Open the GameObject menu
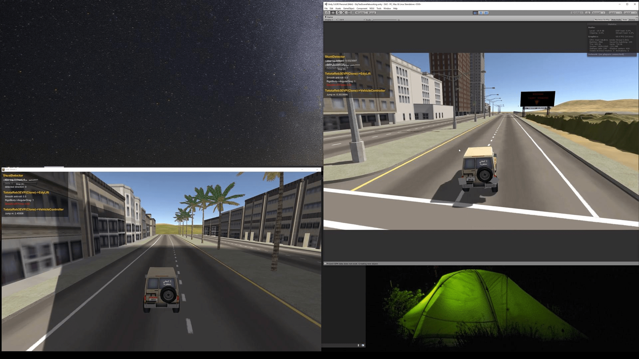The height and width of the screenshot is (359, 639). point(349,8)
